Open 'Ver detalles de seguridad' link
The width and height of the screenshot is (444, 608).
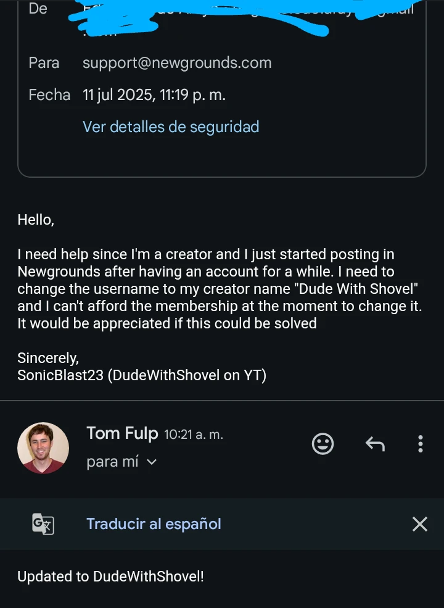[171, 127]
